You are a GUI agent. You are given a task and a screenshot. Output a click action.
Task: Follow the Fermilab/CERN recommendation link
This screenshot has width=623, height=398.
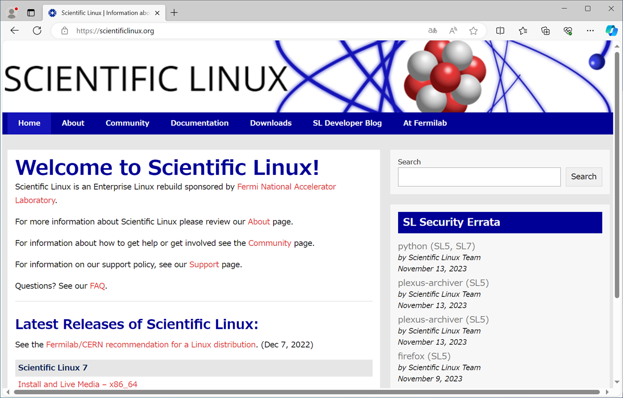150,345
